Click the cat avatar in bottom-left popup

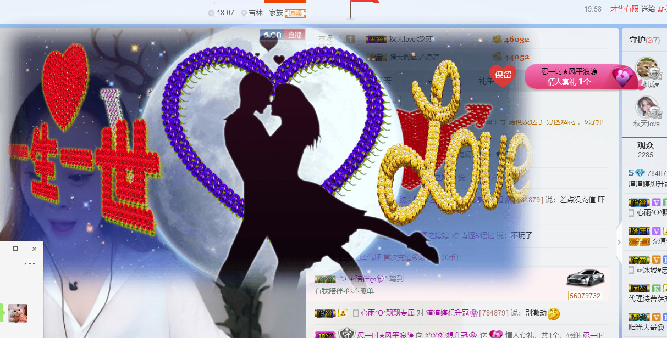(x=17, y=313)
